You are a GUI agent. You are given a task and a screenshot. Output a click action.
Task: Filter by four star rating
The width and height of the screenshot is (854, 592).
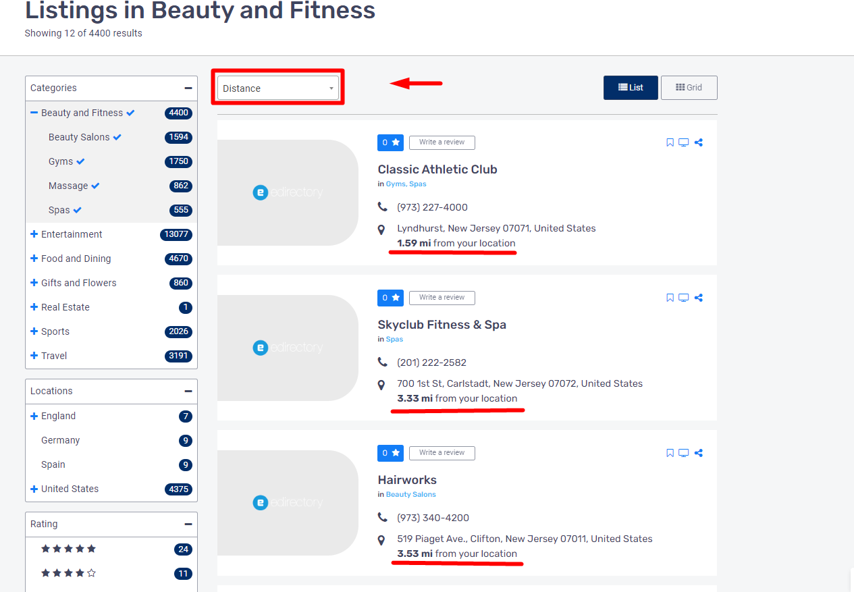[x=69, y=573]
